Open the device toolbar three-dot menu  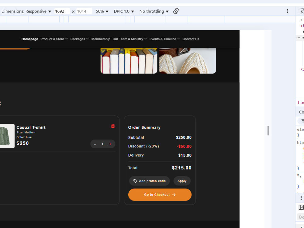pos(287,11)
